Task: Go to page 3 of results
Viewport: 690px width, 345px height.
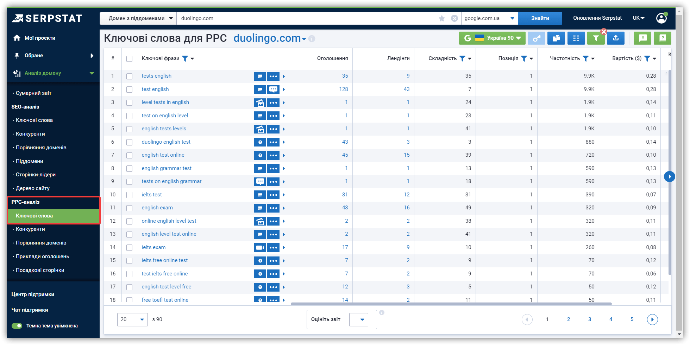Action: click(590, 319)
